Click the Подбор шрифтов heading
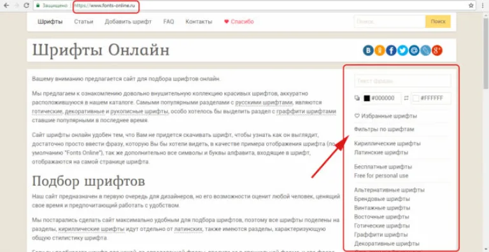Image resolution: width=489 pixels, height=252 pixels. pyautogui.click(x=89, y=181)
